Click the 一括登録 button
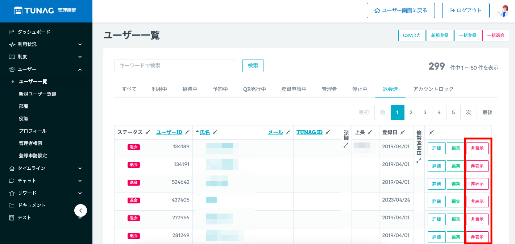 click(468, 36)
